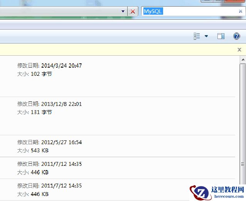Toggle the preview pane icon

tap(221, 36)
